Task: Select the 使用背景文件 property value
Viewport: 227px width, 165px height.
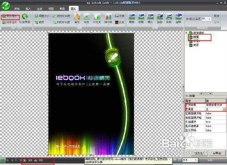Action: click(214, 105)
